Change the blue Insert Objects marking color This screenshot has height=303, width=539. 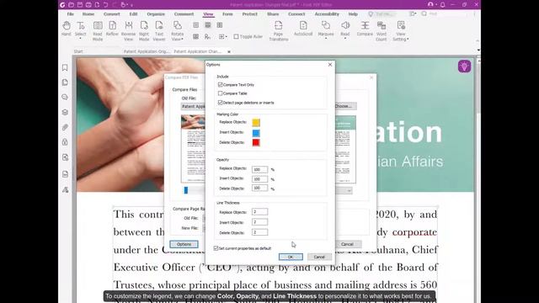click(256, 133)
